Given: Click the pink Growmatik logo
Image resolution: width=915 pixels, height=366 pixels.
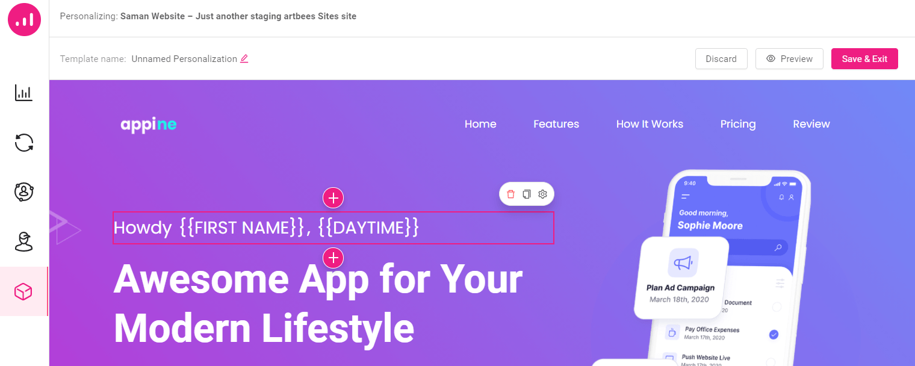Looking at the screenshot, I should [x=24, y=20].
